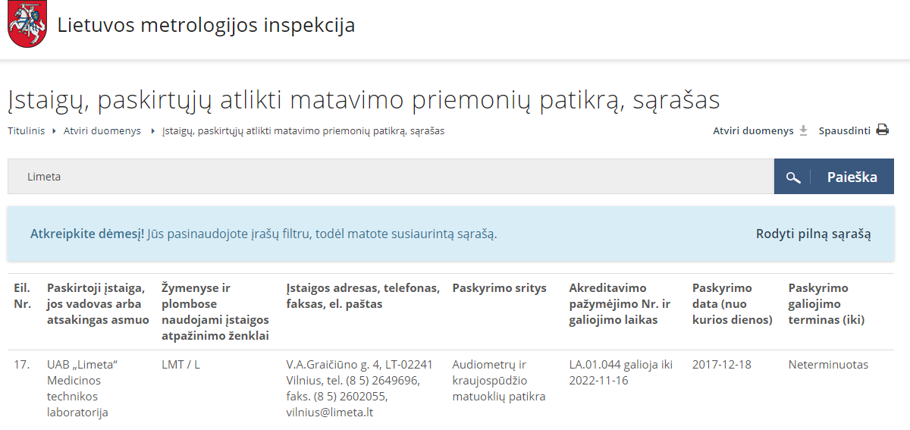This screenshot has width=910, height=430.
Task: Go to Titulinis breadcrumb link
Action: (27, 130)
